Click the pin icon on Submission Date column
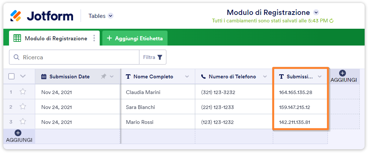This screenshot has width=368, height=153. 104,76
